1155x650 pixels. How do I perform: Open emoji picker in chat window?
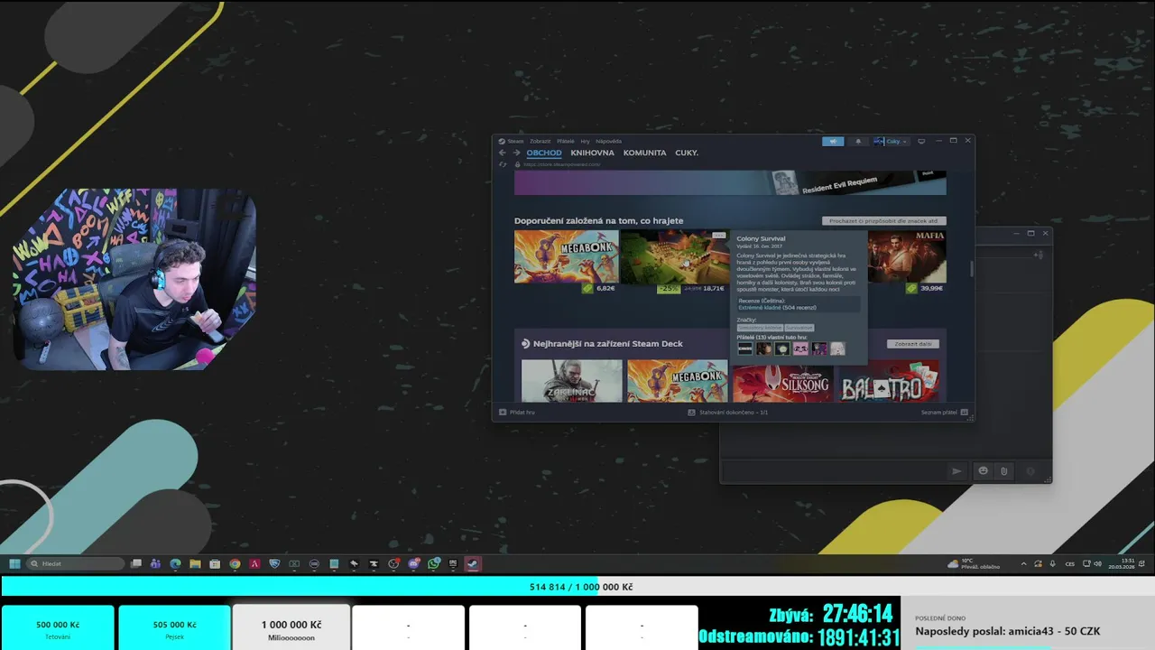(x=983, y=471)
